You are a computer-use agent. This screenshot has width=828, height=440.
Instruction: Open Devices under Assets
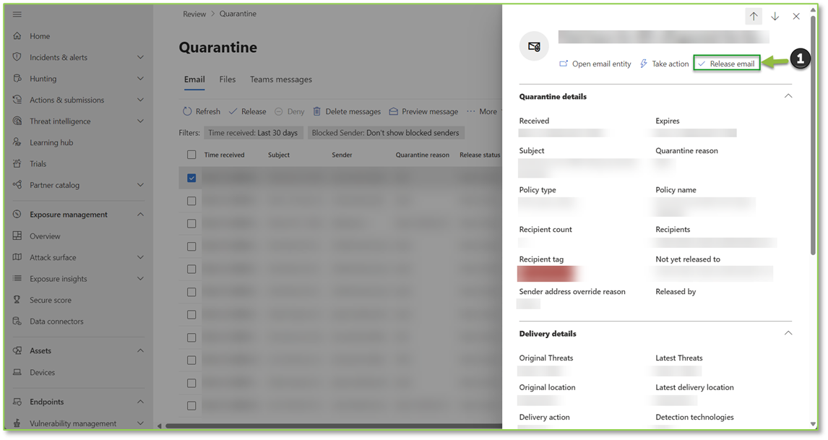tap(41, 371)
